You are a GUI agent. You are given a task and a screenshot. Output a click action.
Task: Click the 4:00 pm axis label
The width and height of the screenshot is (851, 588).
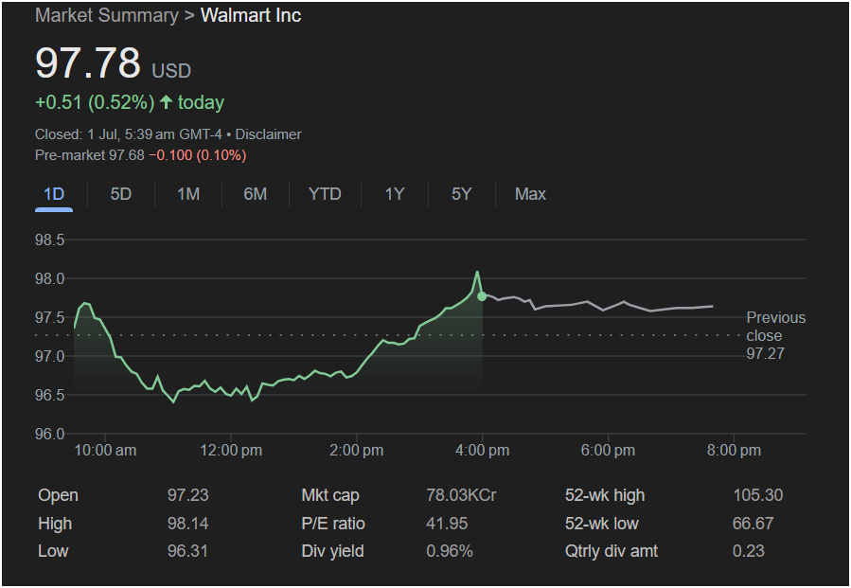point(483,450)
